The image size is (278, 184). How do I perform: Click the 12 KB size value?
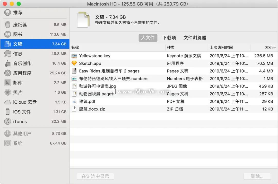point(268,109)
